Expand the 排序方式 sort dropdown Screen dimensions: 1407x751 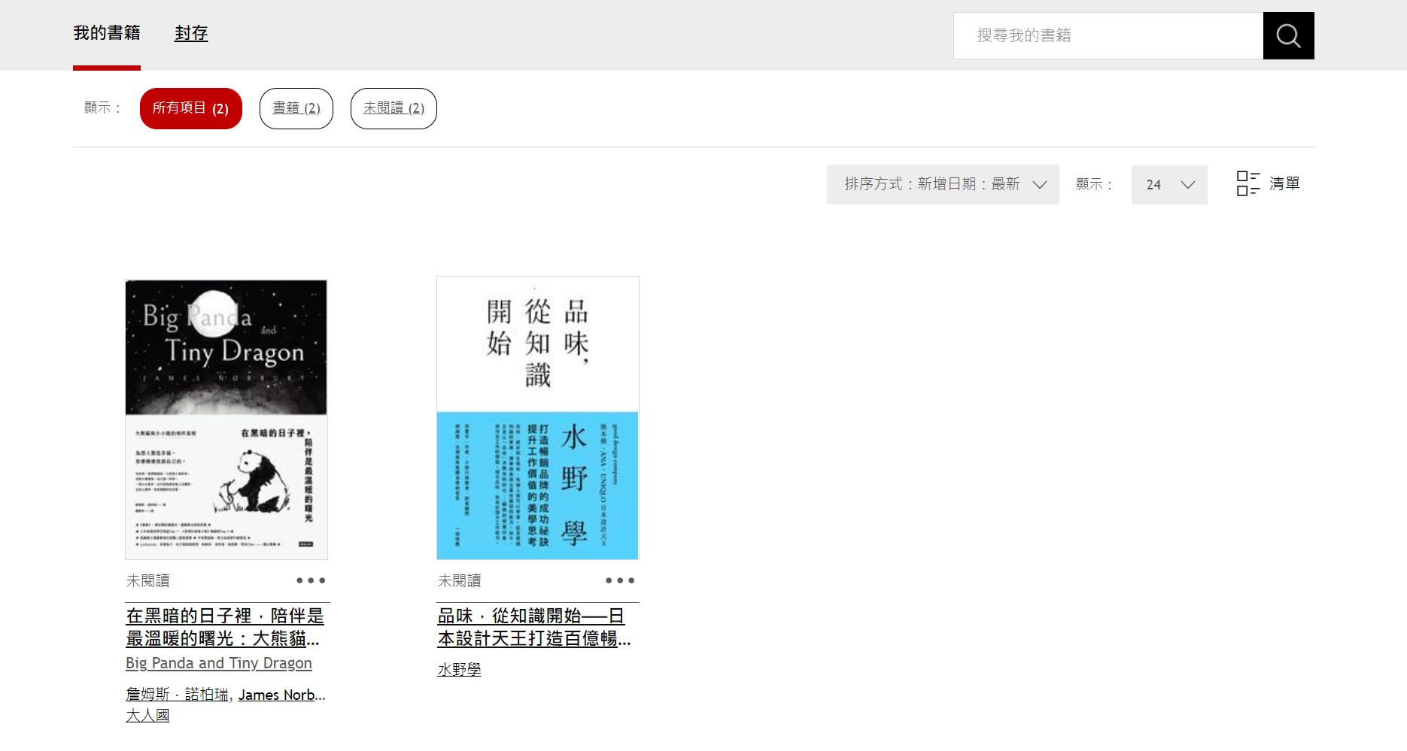[x=942, y=184]
